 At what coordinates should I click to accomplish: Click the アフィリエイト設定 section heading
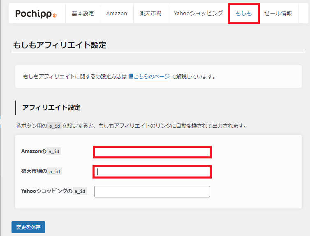pyautogui.click(x=51, y=108)
